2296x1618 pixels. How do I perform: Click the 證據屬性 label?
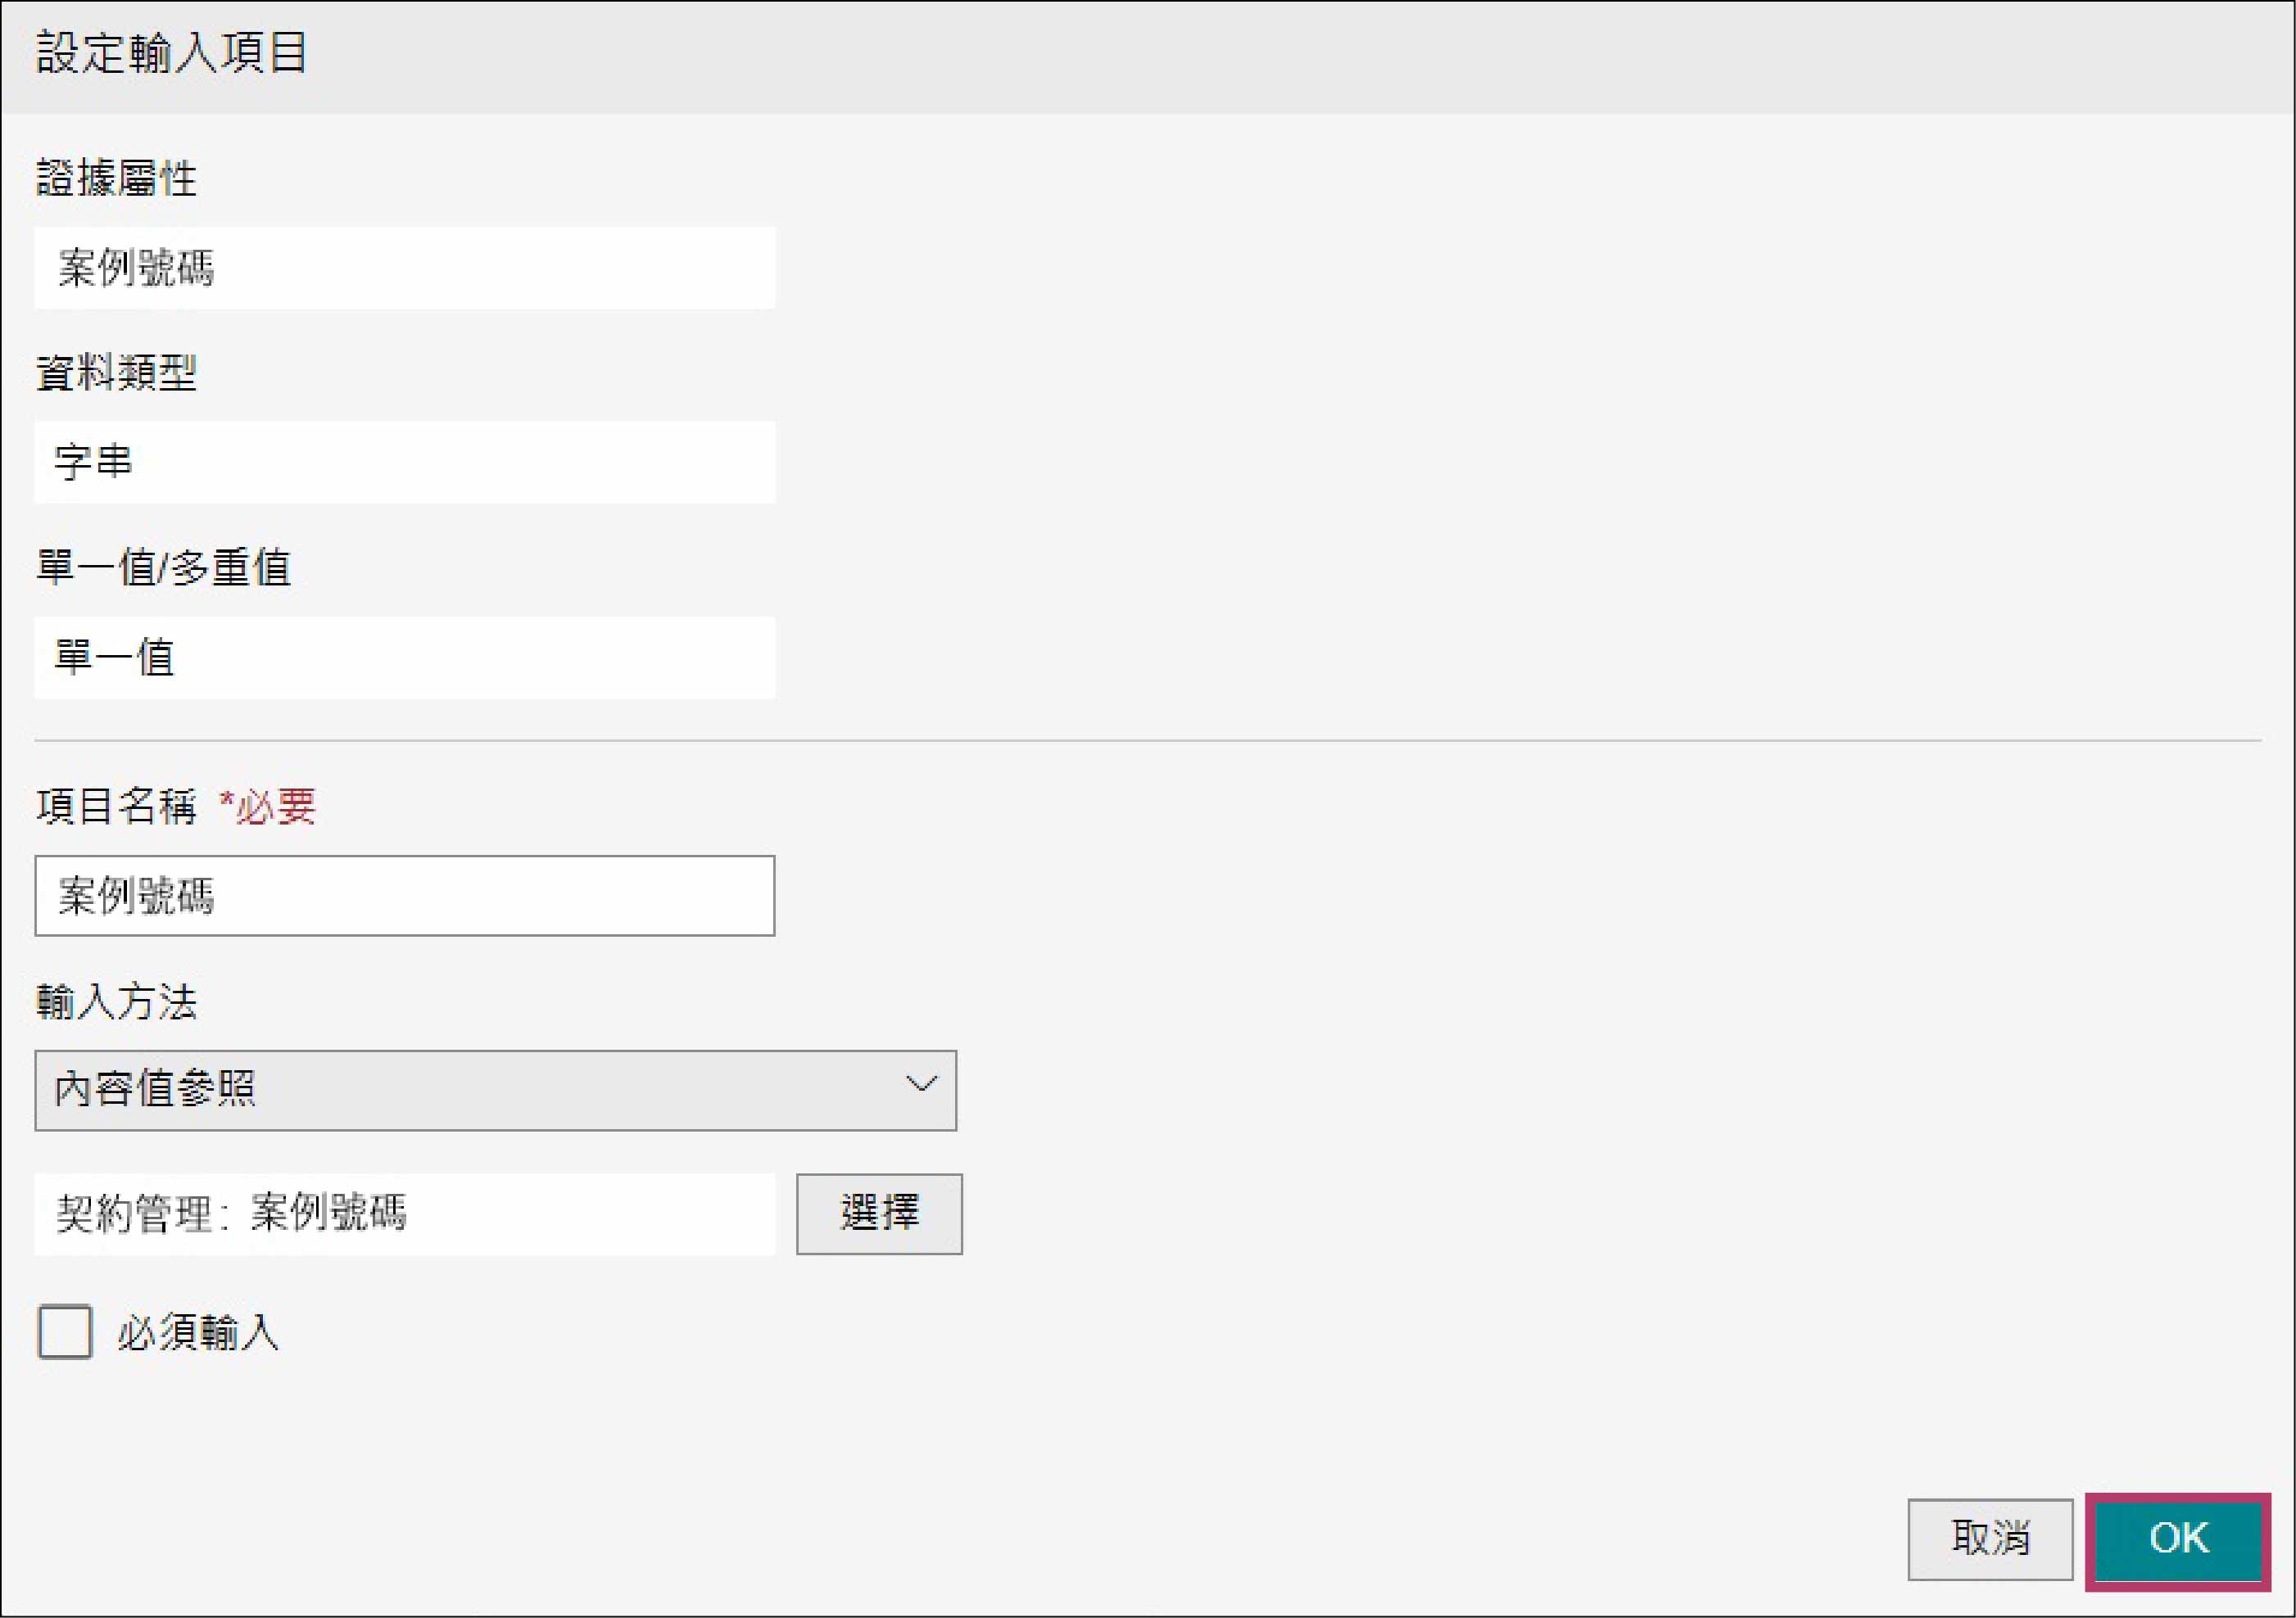click(116, 179)
